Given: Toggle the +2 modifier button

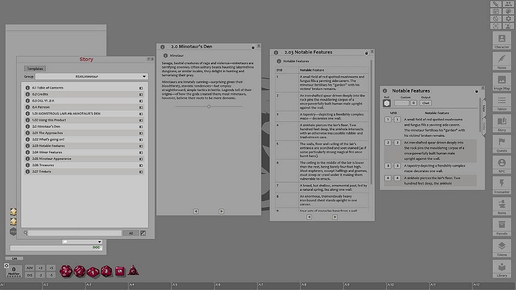Looking at the screenshot, I should click(x=40, y=268).
